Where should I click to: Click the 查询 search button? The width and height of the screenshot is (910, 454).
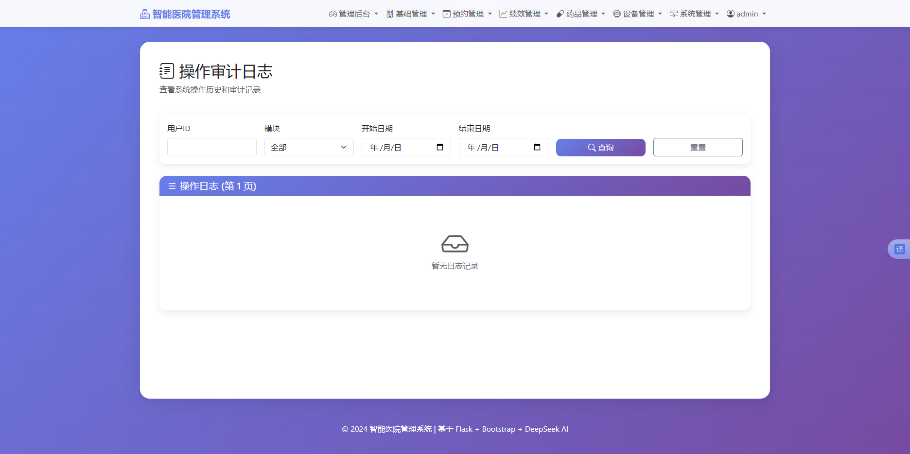(x=600, y=147)
